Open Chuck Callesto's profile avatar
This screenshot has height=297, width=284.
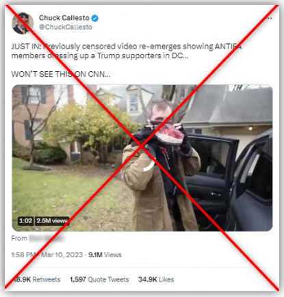[x=23, y=23]
